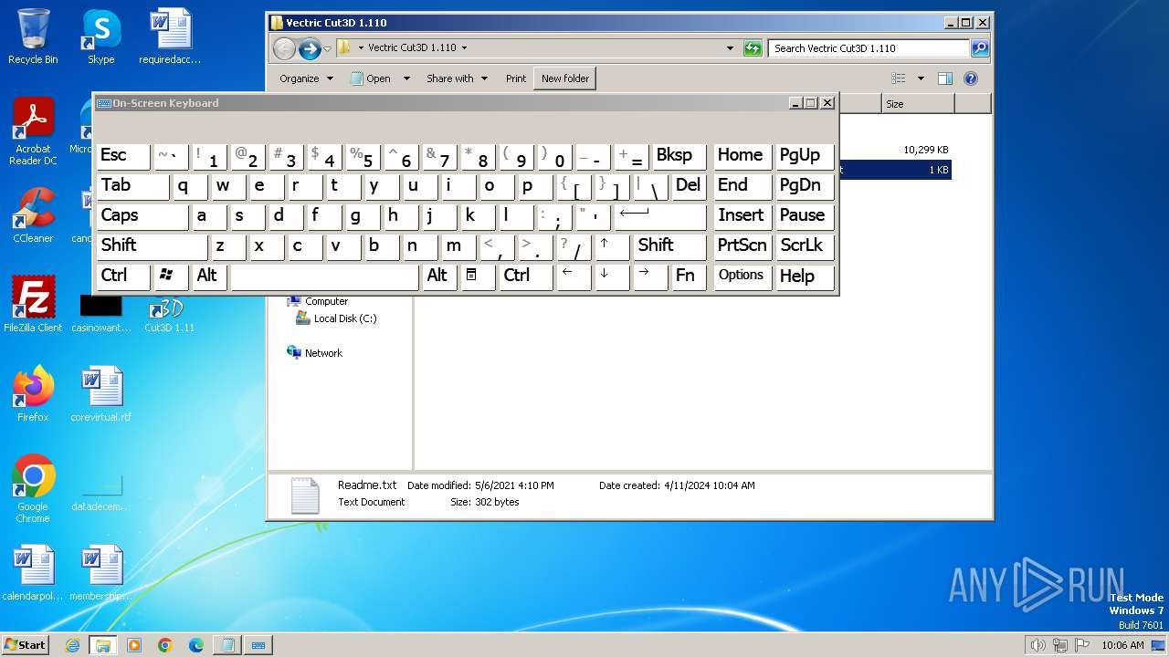
Task: Toggle the right Alt key on keyboard
Action: tap(438, 276)
